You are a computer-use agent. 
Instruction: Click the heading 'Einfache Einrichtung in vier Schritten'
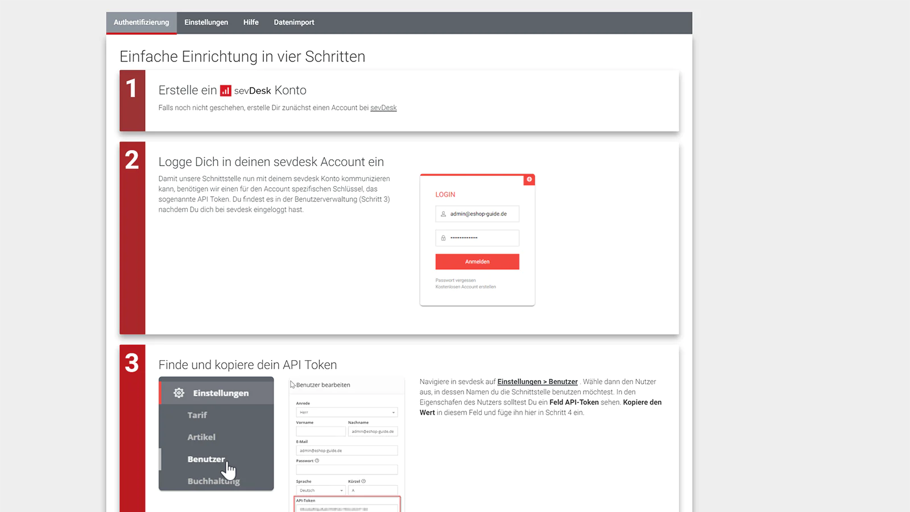point(242,57)
